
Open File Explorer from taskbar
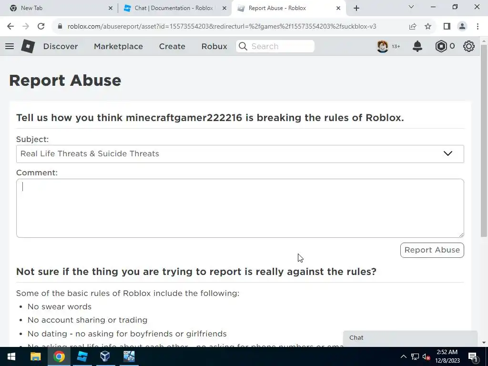(x=35, y=356)
